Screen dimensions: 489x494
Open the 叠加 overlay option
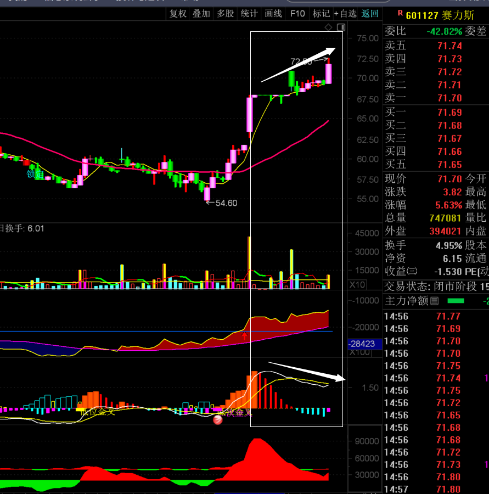click(201, 14)
